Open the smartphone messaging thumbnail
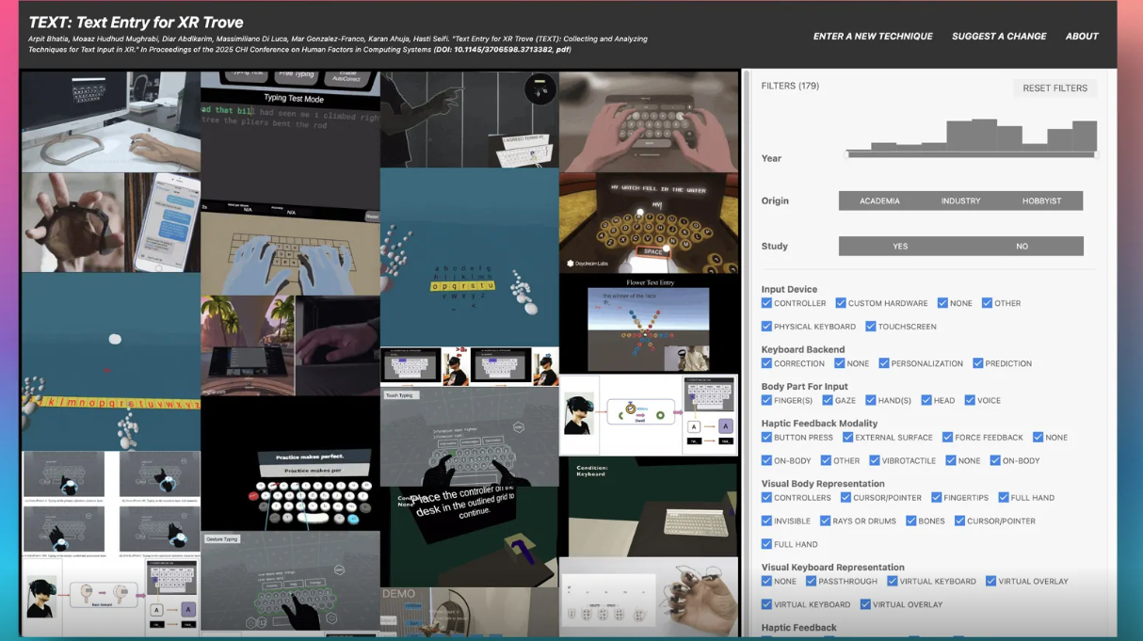Image resolution: width=1143 pixels, height=641 pixels. [111, 222]
